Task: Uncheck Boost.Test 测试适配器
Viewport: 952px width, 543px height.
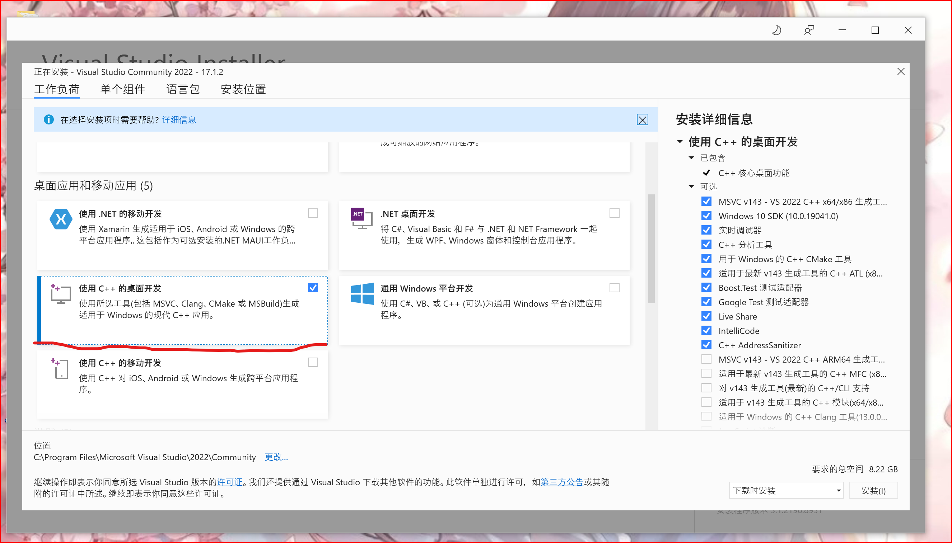Action: pyautogui.click(x=706, y=288)
